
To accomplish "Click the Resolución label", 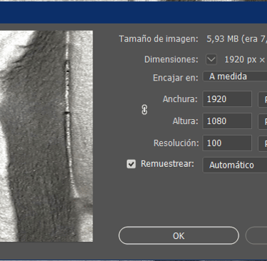I will click(x=176, y=143).
